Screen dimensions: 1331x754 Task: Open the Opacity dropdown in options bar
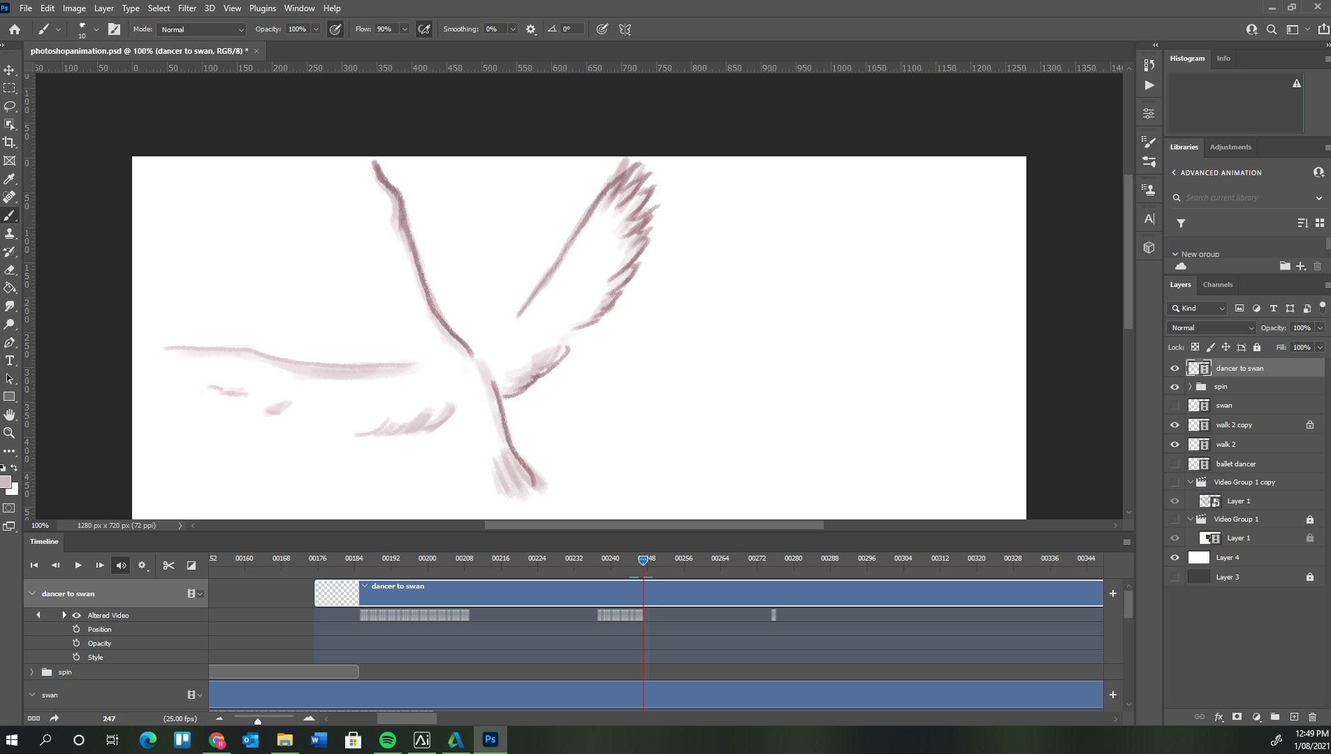tap(316, 29)
